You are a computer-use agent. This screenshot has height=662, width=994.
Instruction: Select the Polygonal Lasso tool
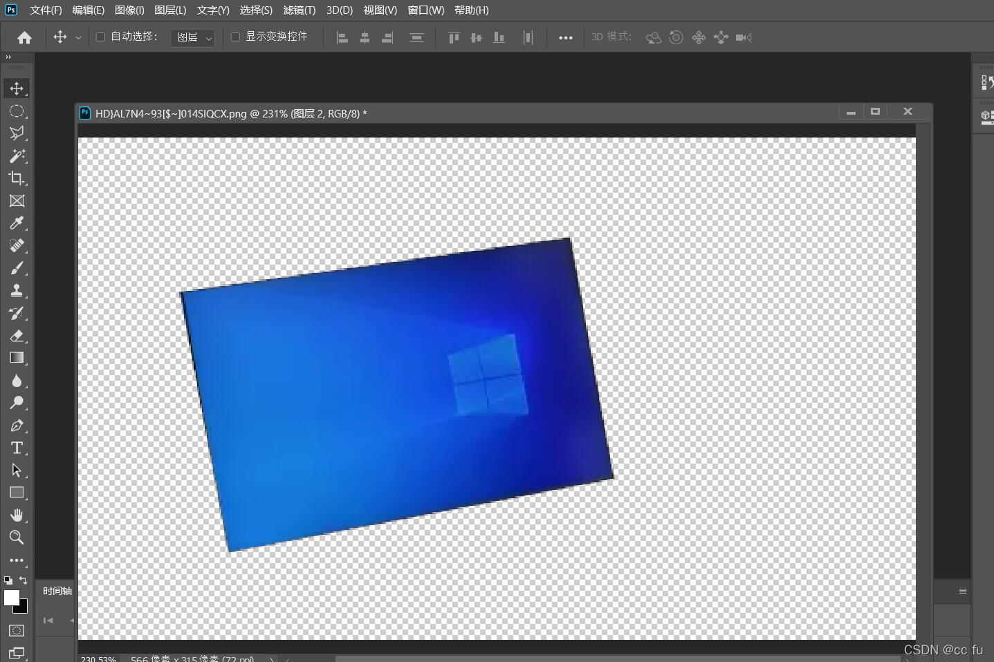[x=17, y=133]
